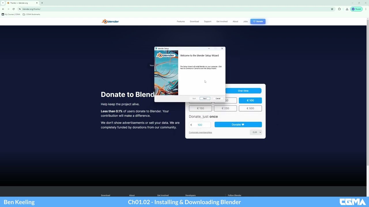Open the footer Download link
The image size is (369, 207).
106,195
